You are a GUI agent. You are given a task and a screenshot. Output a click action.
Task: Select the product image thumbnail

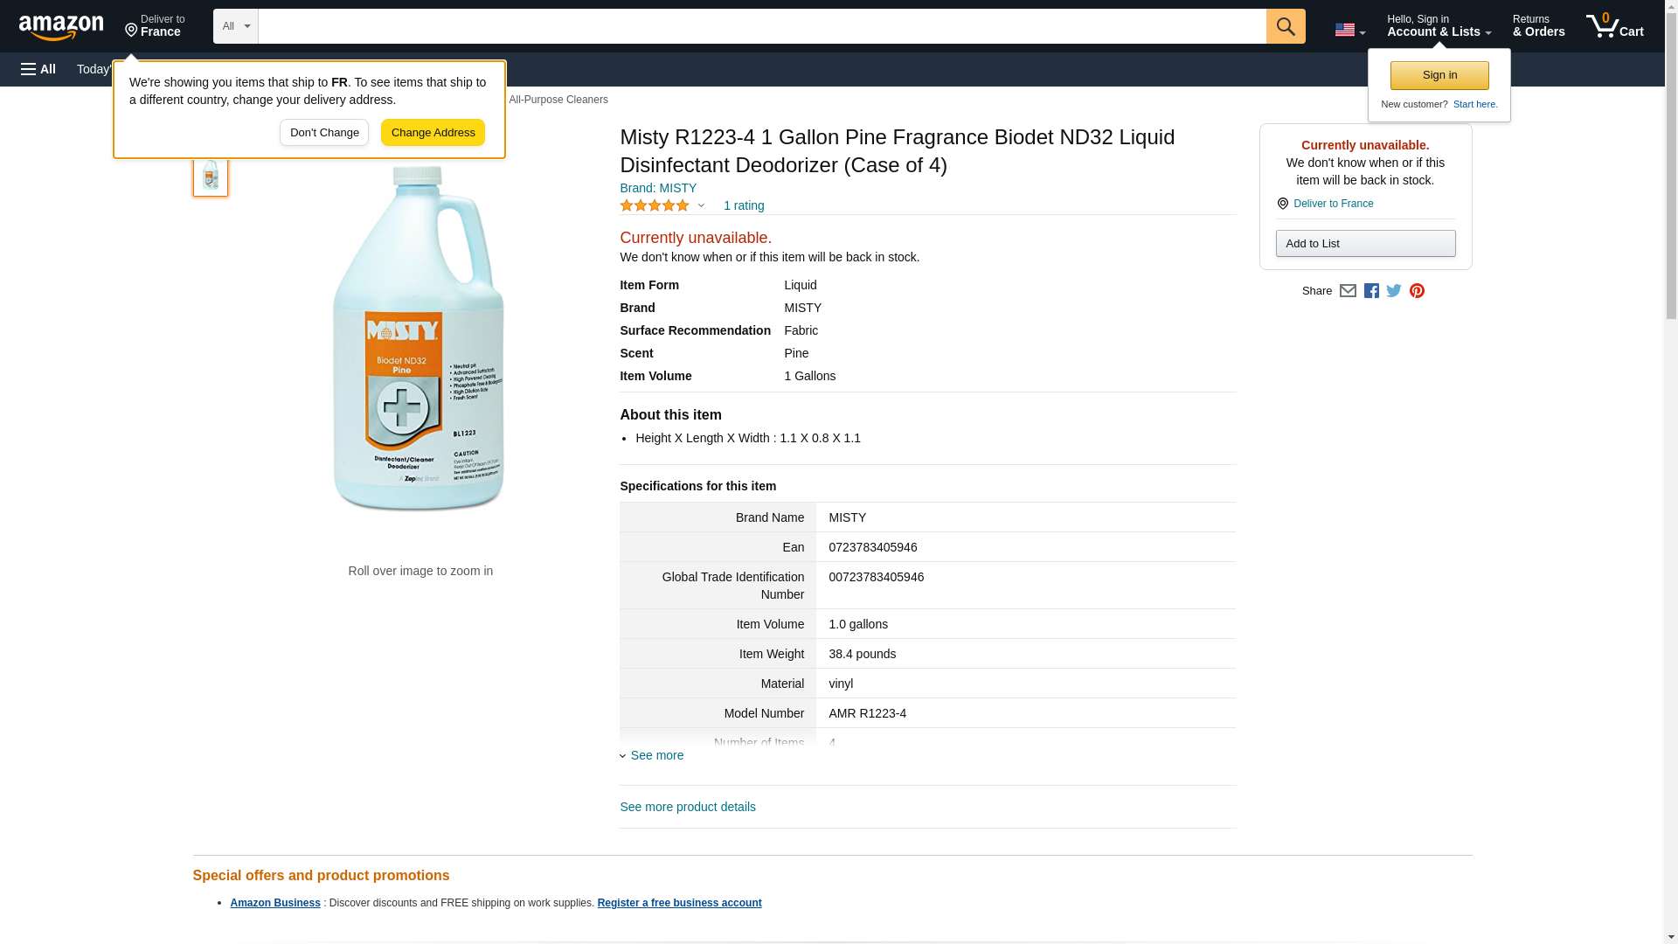pyautogui.click(x=211, y=176)
